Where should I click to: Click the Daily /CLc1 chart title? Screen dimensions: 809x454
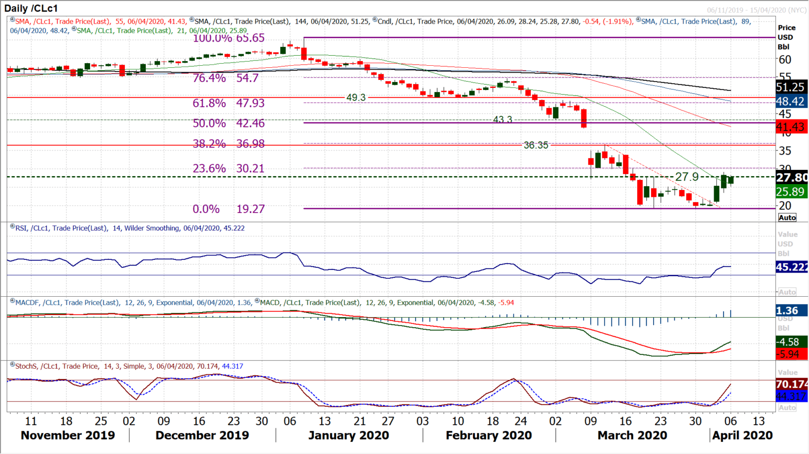pos(32,8)
